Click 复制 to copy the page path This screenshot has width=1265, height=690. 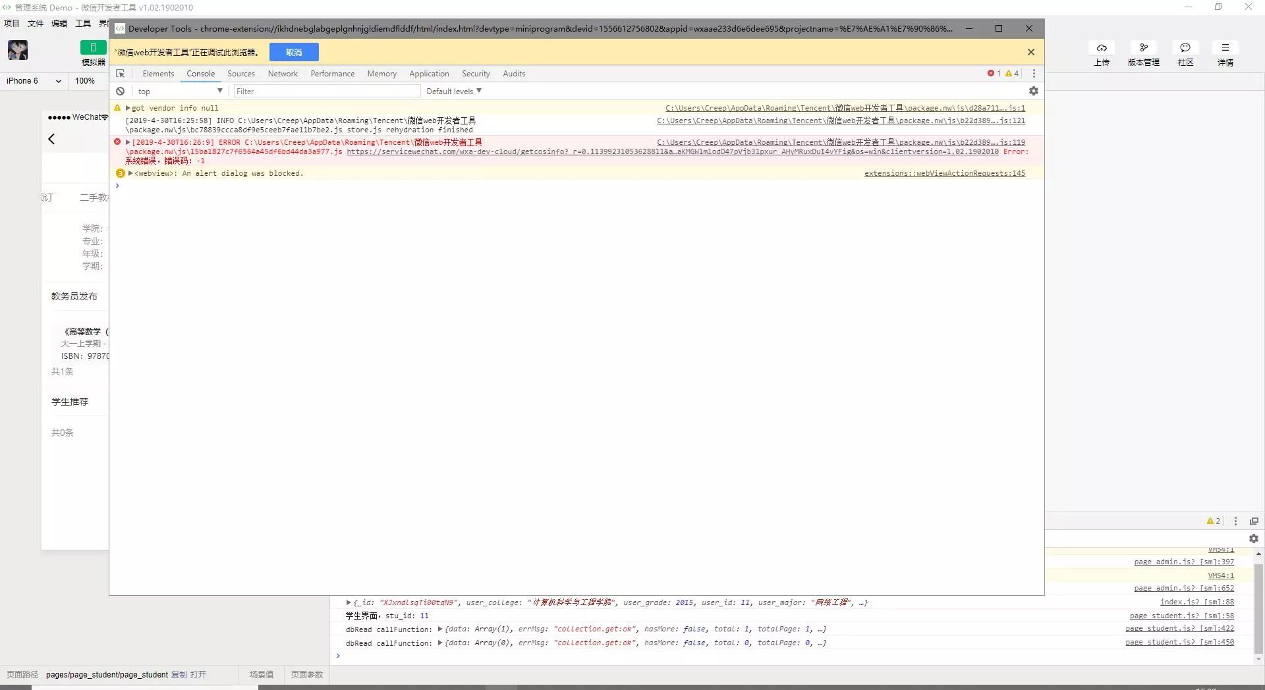tap(179, 675)
